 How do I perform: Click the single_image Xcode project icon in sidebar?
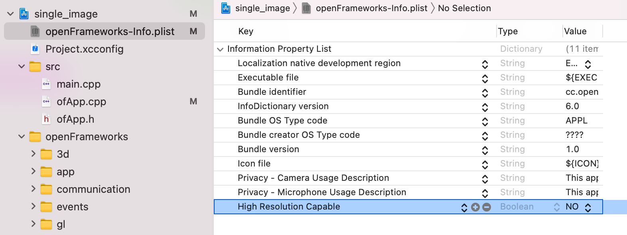[x=24, y=14]
